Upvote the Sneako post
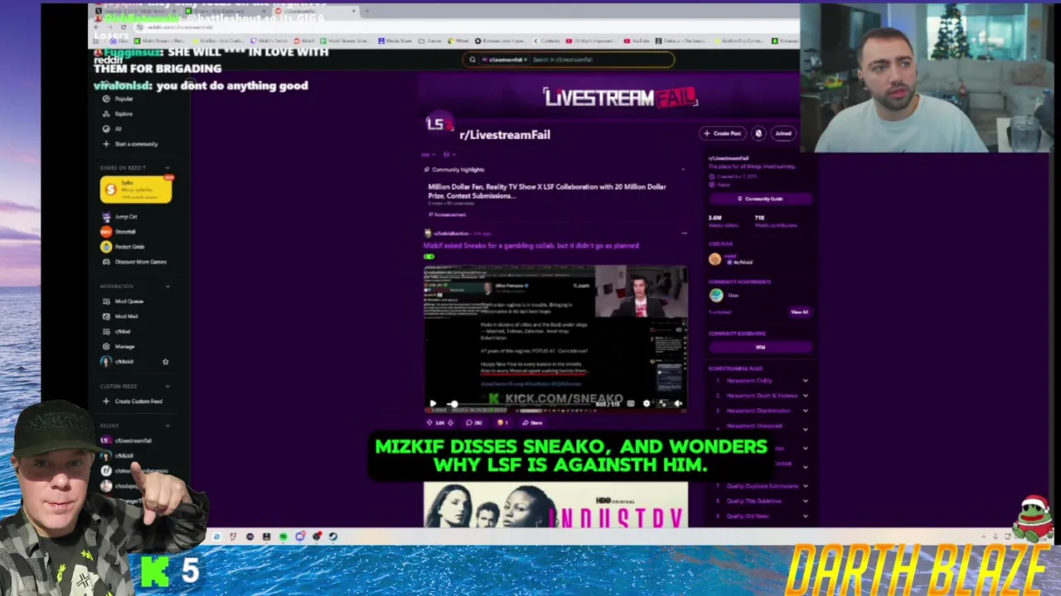1061x596 pixels. pos(429,423)
